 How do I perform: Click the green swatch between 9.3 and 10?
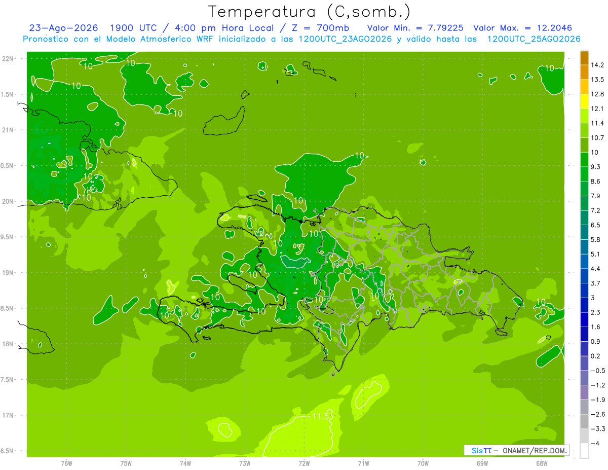584,160
